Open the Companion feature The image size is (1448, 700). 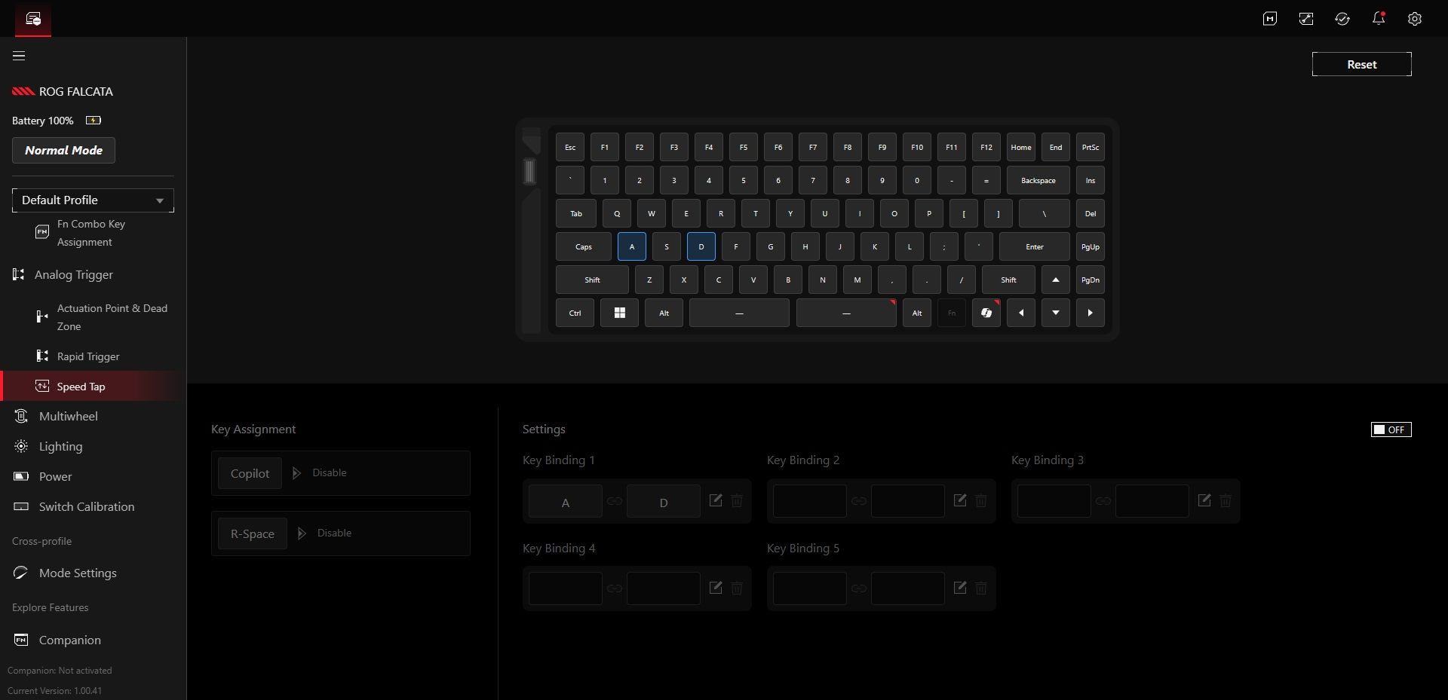pos(69,640)
